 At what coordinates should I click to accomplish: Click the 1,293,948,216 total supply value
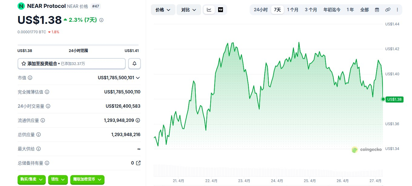[x=126, y=135]
